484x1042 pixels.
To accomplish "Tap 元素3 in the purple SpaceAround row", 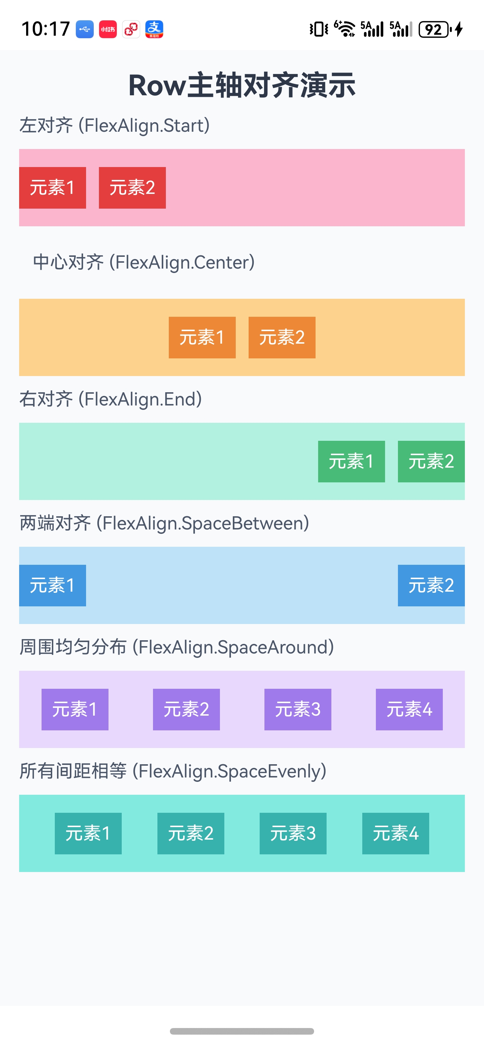I will pos(298,709).
